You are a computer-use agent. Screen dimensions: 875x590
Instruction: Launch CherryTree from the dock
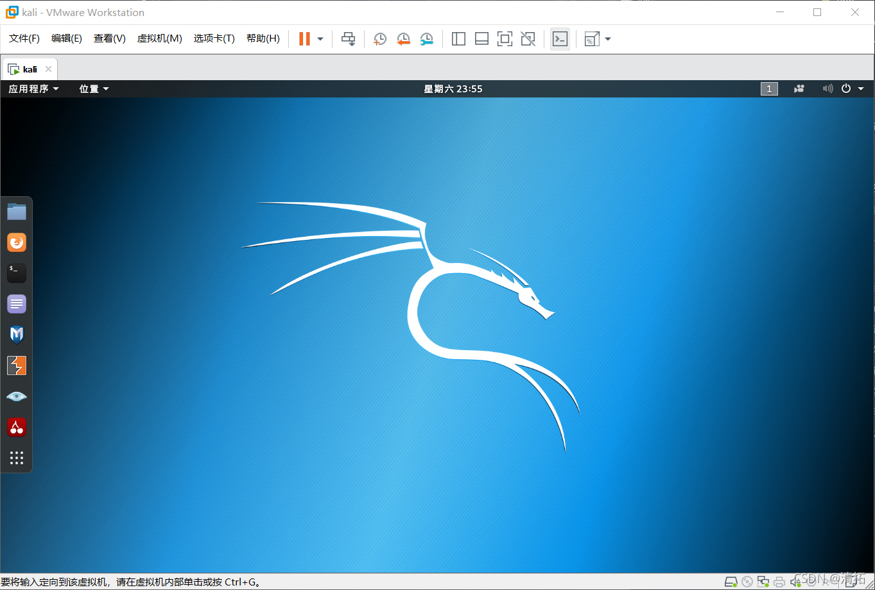coord(17,427)
